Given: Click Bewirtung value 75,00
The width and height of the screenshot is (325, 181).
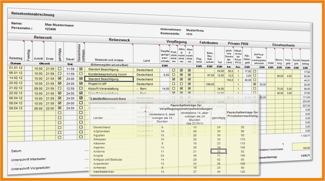Looking at the screenshot, I should [x=280, y=89].
